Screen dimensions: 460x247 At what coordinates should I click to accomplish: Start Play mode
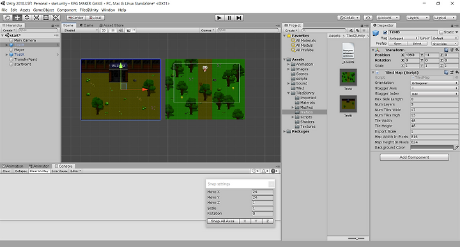(219, 18)
